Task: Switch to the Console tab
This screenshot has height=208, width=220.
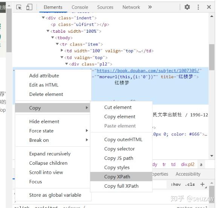Action: [80, 7]
